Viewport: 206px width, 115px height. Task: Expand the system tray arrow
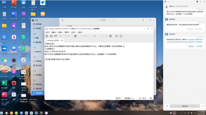[178, 113]
